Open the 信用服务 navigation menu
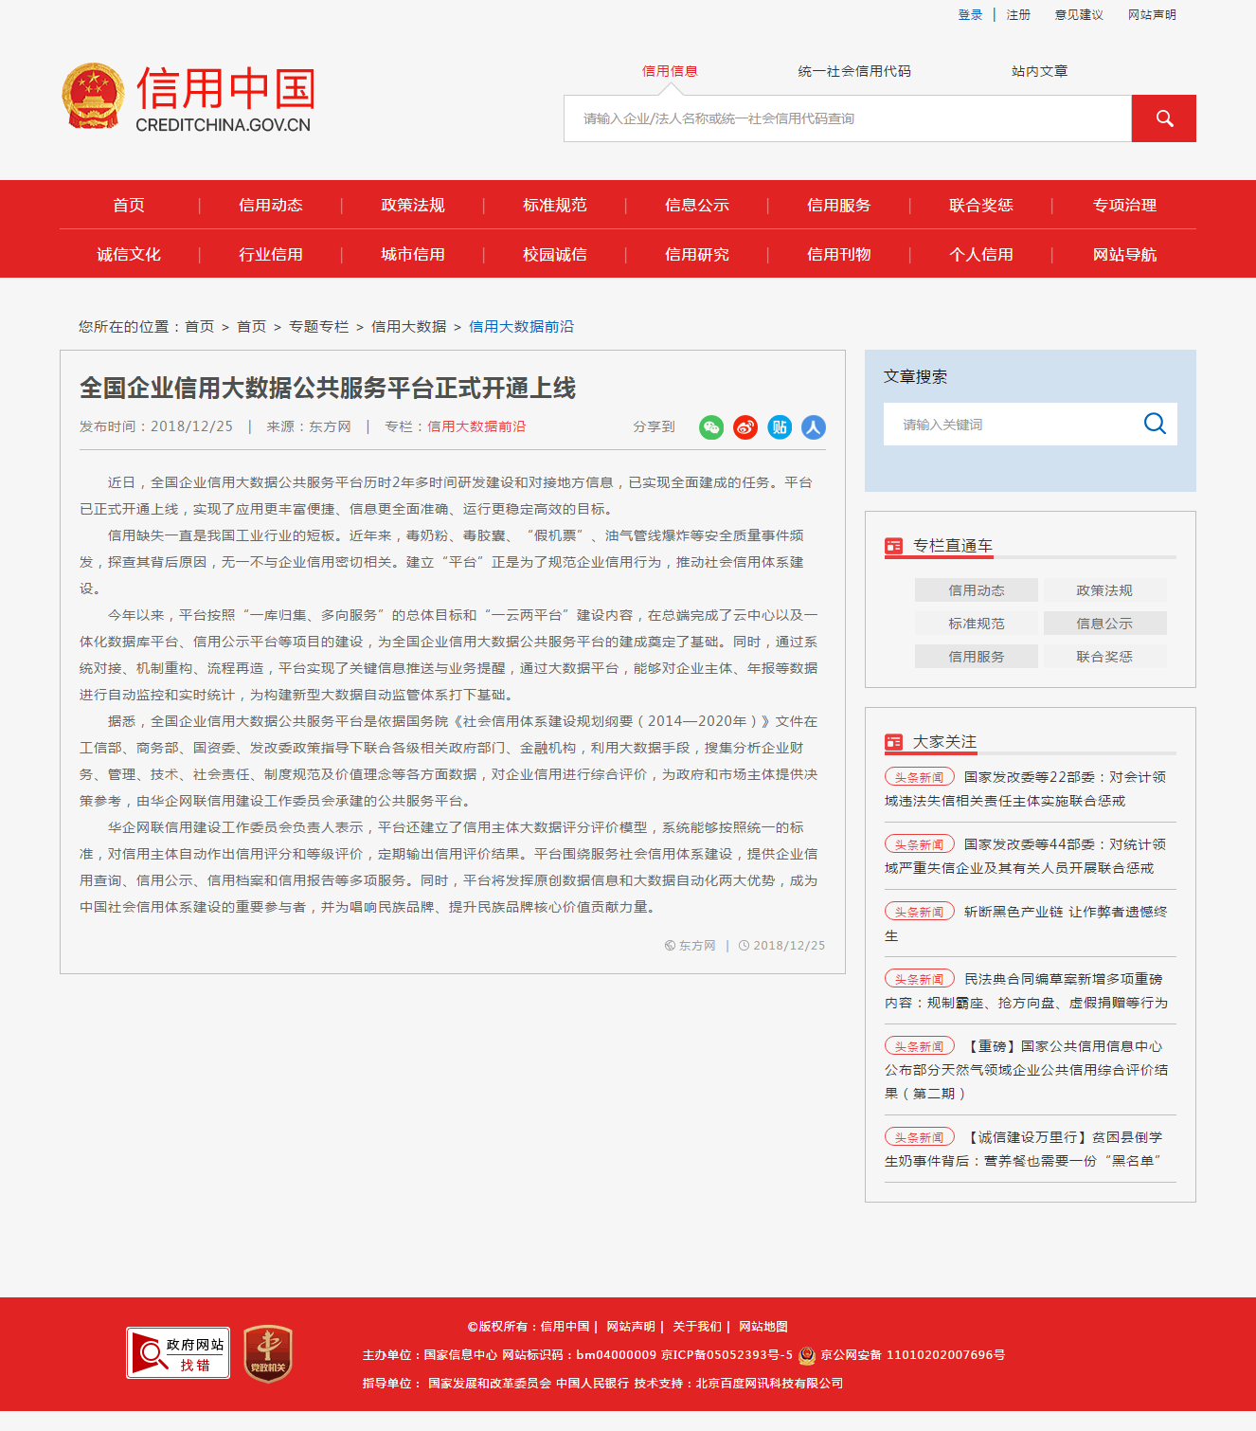The width and height of the screenshot is (1256, 1431). pyautogui.click(x=839, y=205)
